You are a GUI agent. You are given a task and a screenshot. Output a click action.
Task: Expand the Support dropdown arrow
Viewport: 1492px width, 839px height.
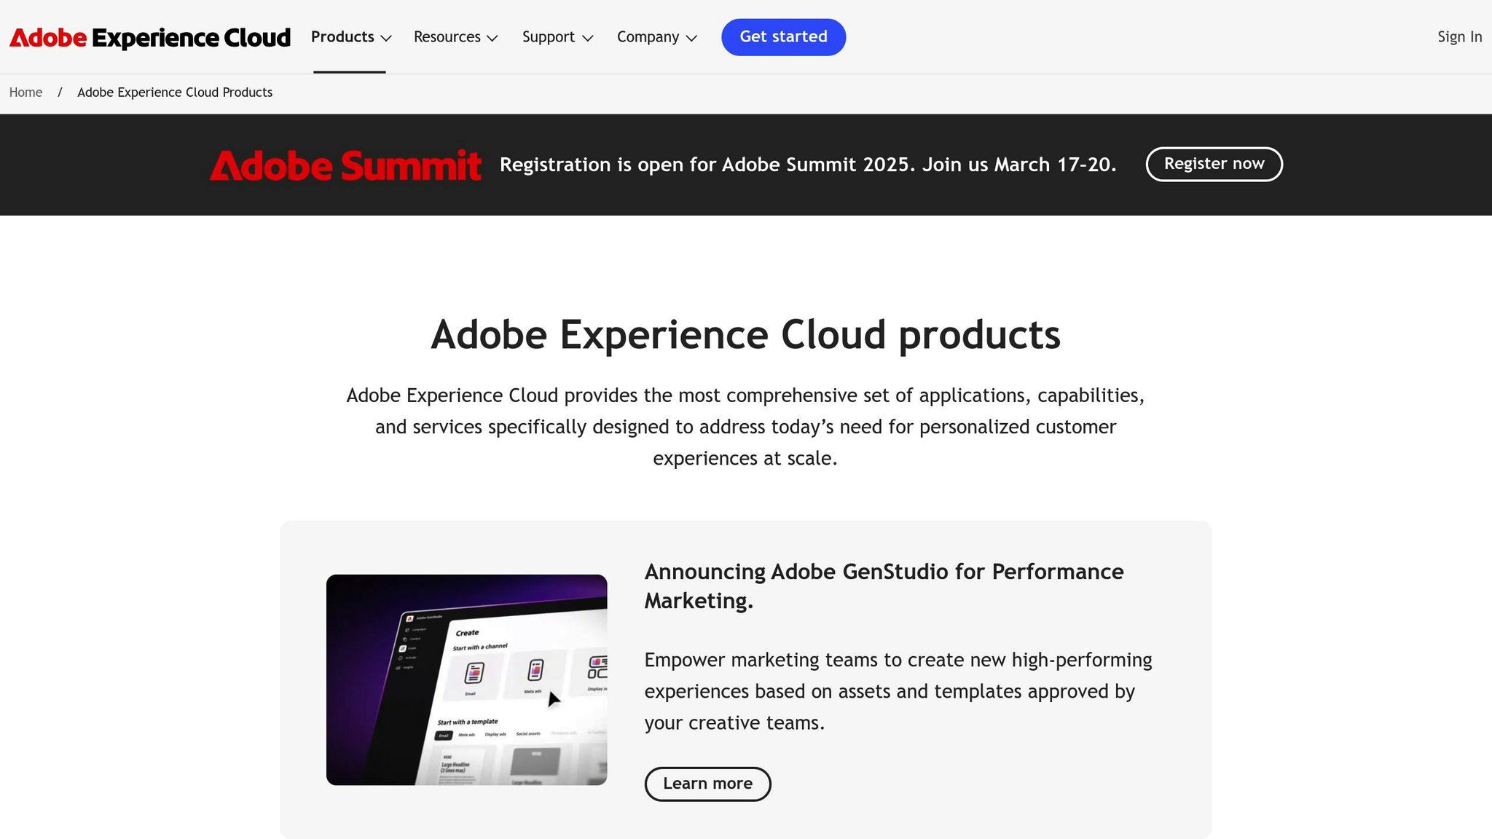pyautogui.click(x=587, y=38)
